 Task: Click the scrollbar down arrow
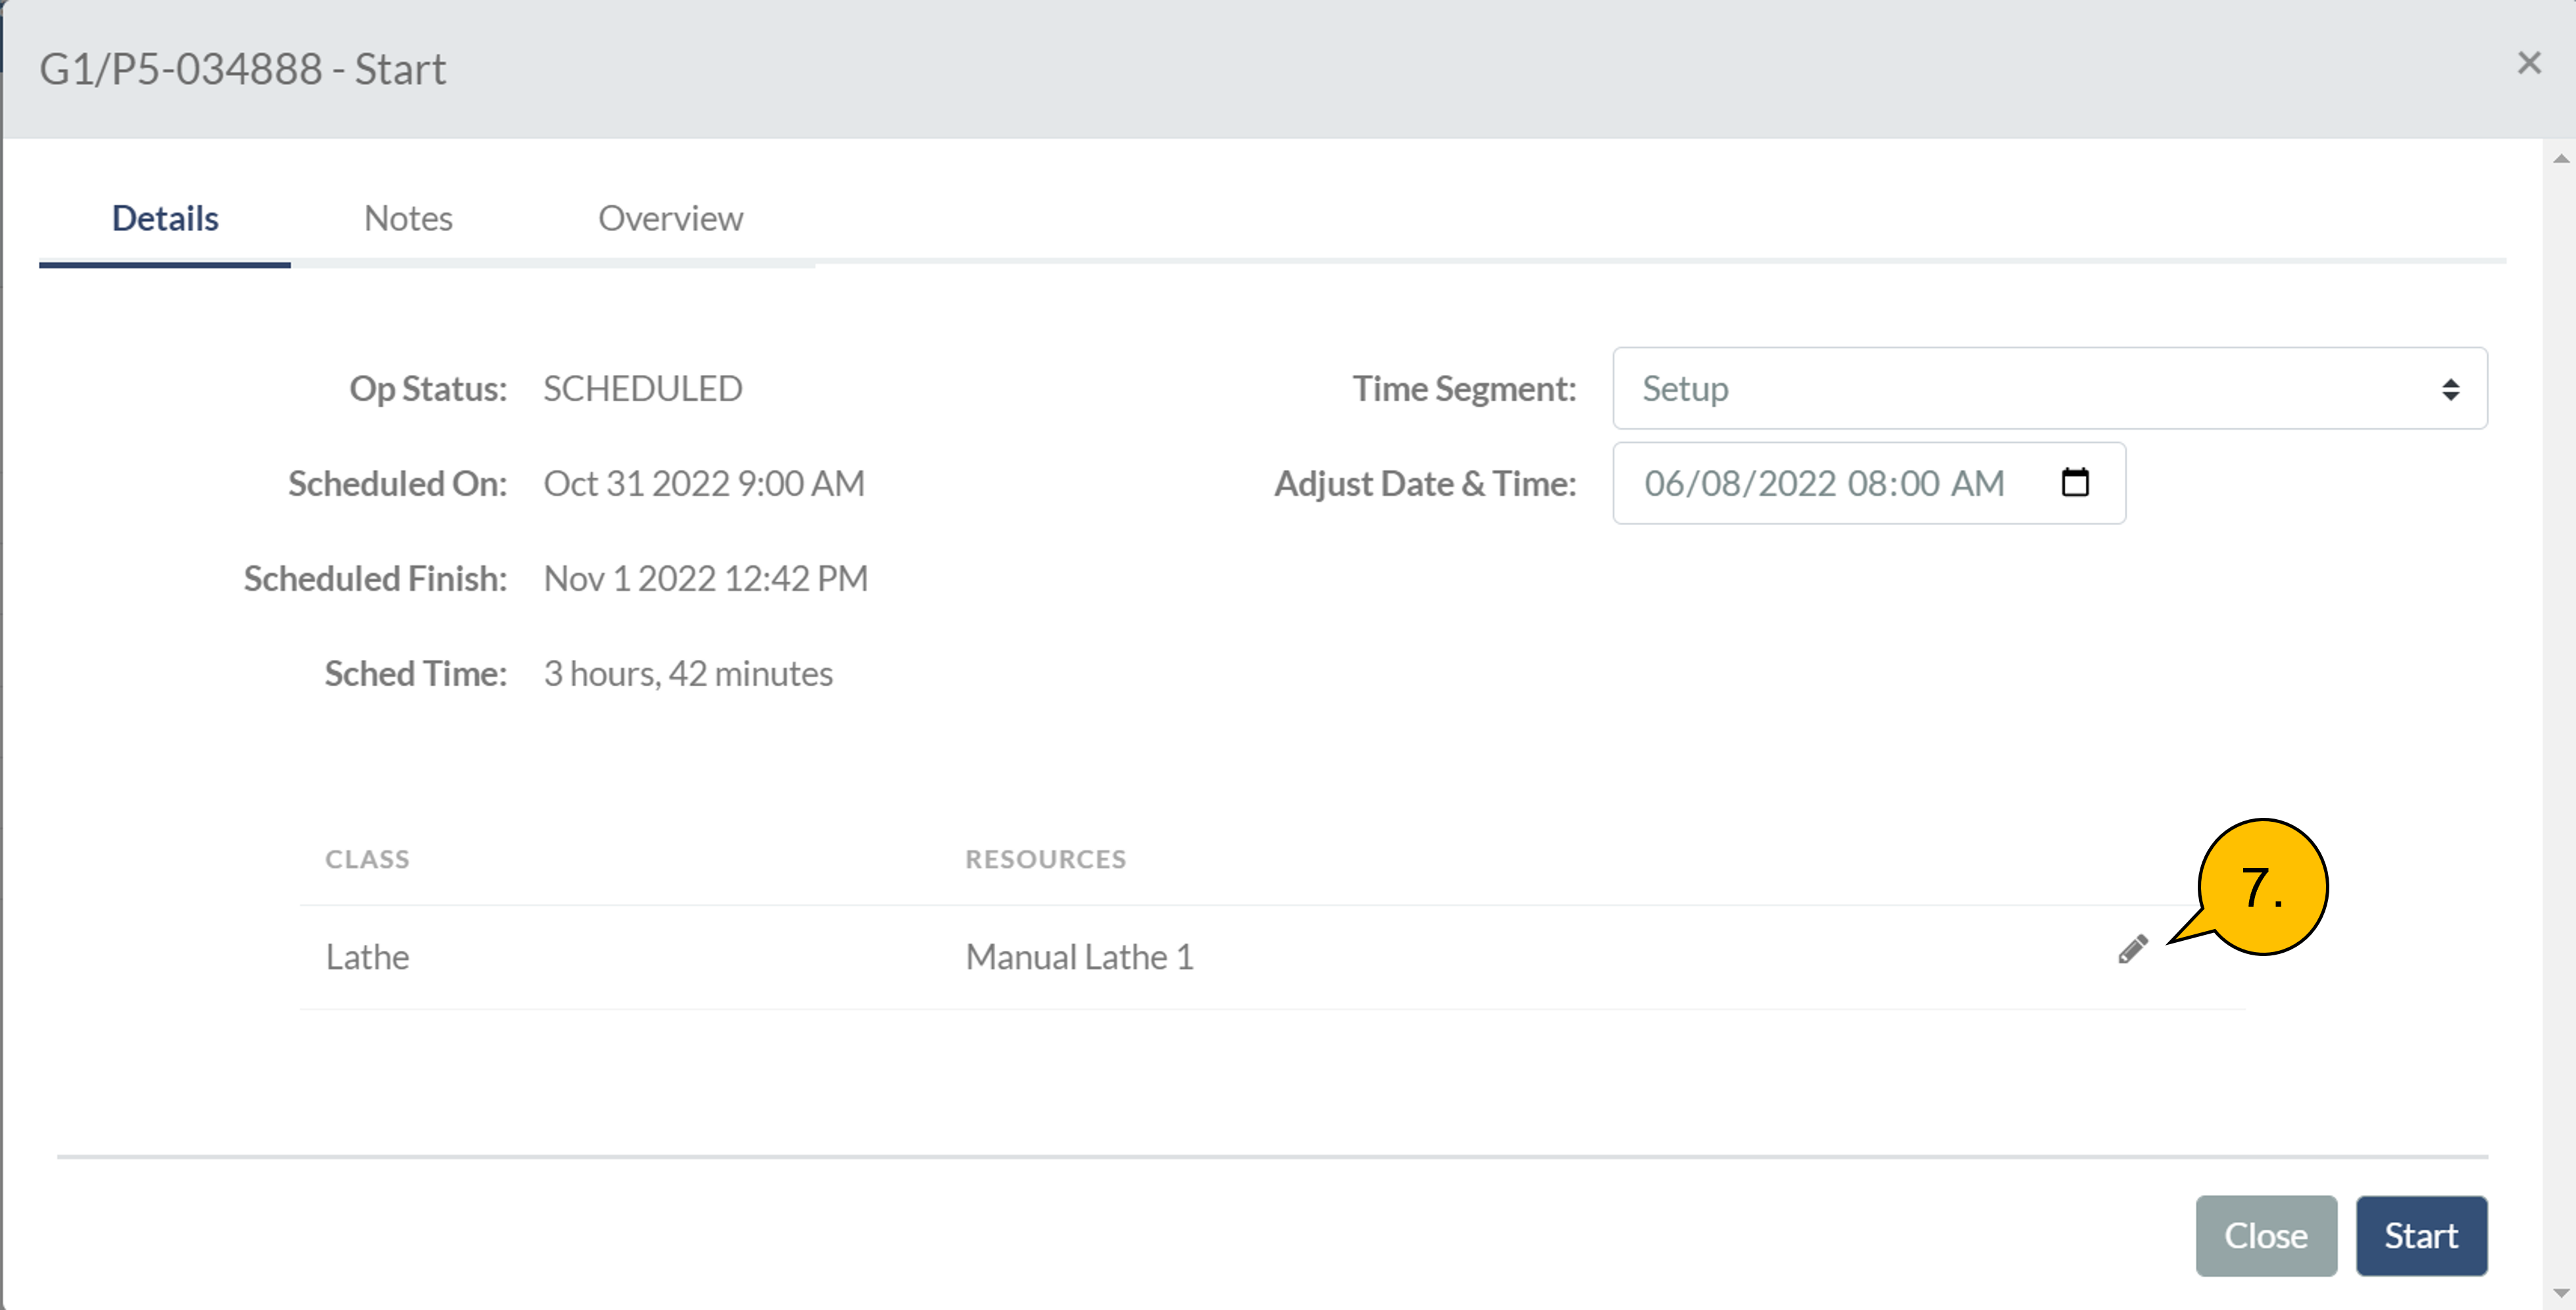[2561, 1293]
